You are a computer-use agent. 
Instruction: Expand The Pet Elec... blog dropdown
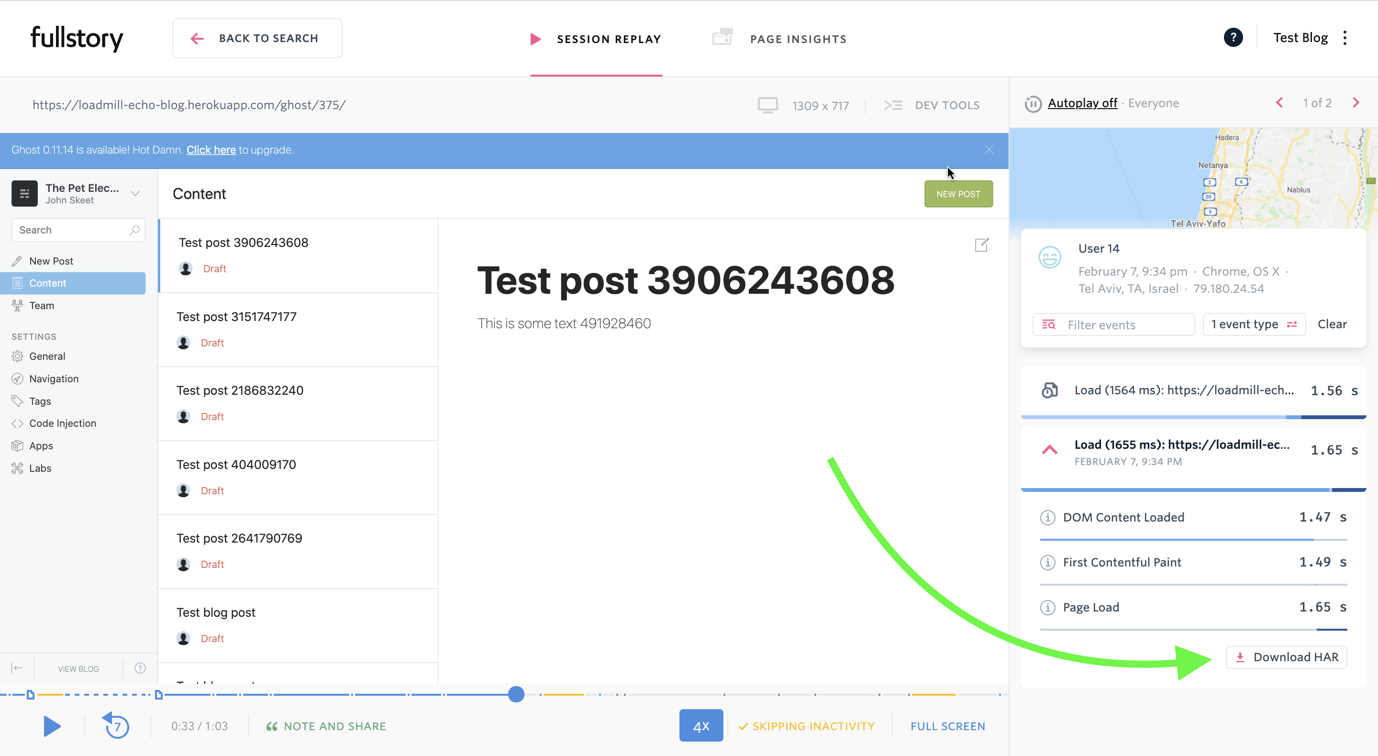click(x=135, y=193)
